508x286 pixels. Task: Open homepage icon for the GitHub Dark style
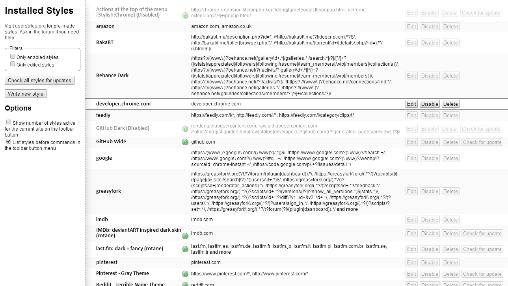click(185, 129)
